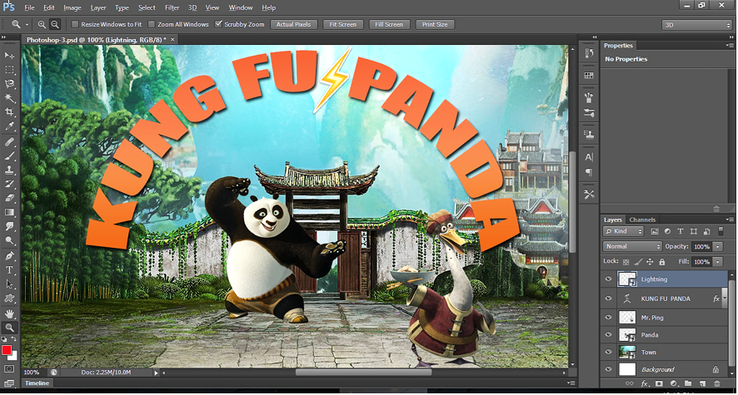Open the Layers panel flyout menu
This screenshot has width=738, height=395.
tap(730, 220)
